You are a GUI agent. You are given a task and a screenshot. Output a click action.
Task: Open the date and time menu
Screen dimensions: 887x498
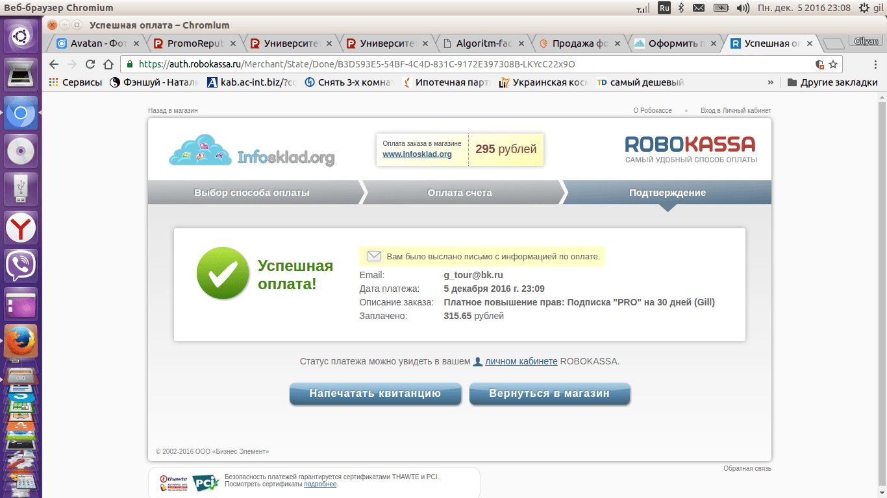804,8
